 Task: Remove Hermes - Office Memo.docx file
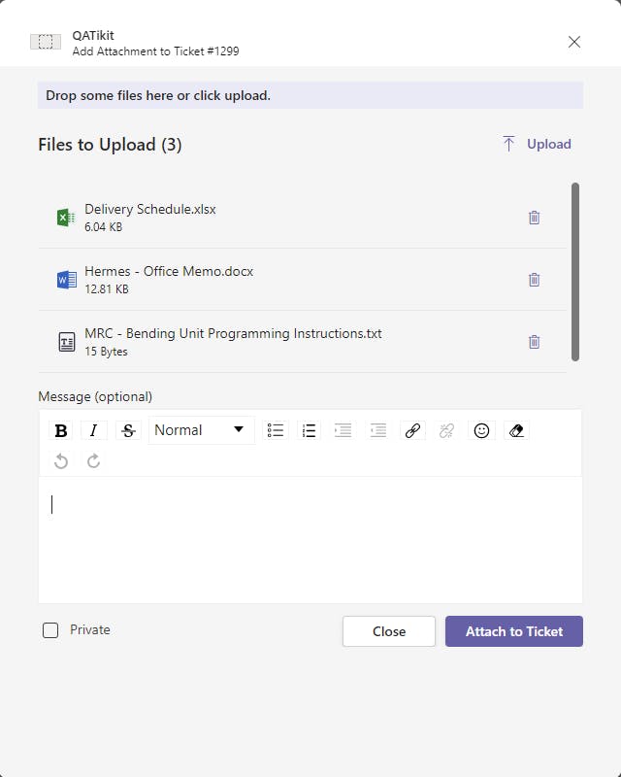click(534, 280)
